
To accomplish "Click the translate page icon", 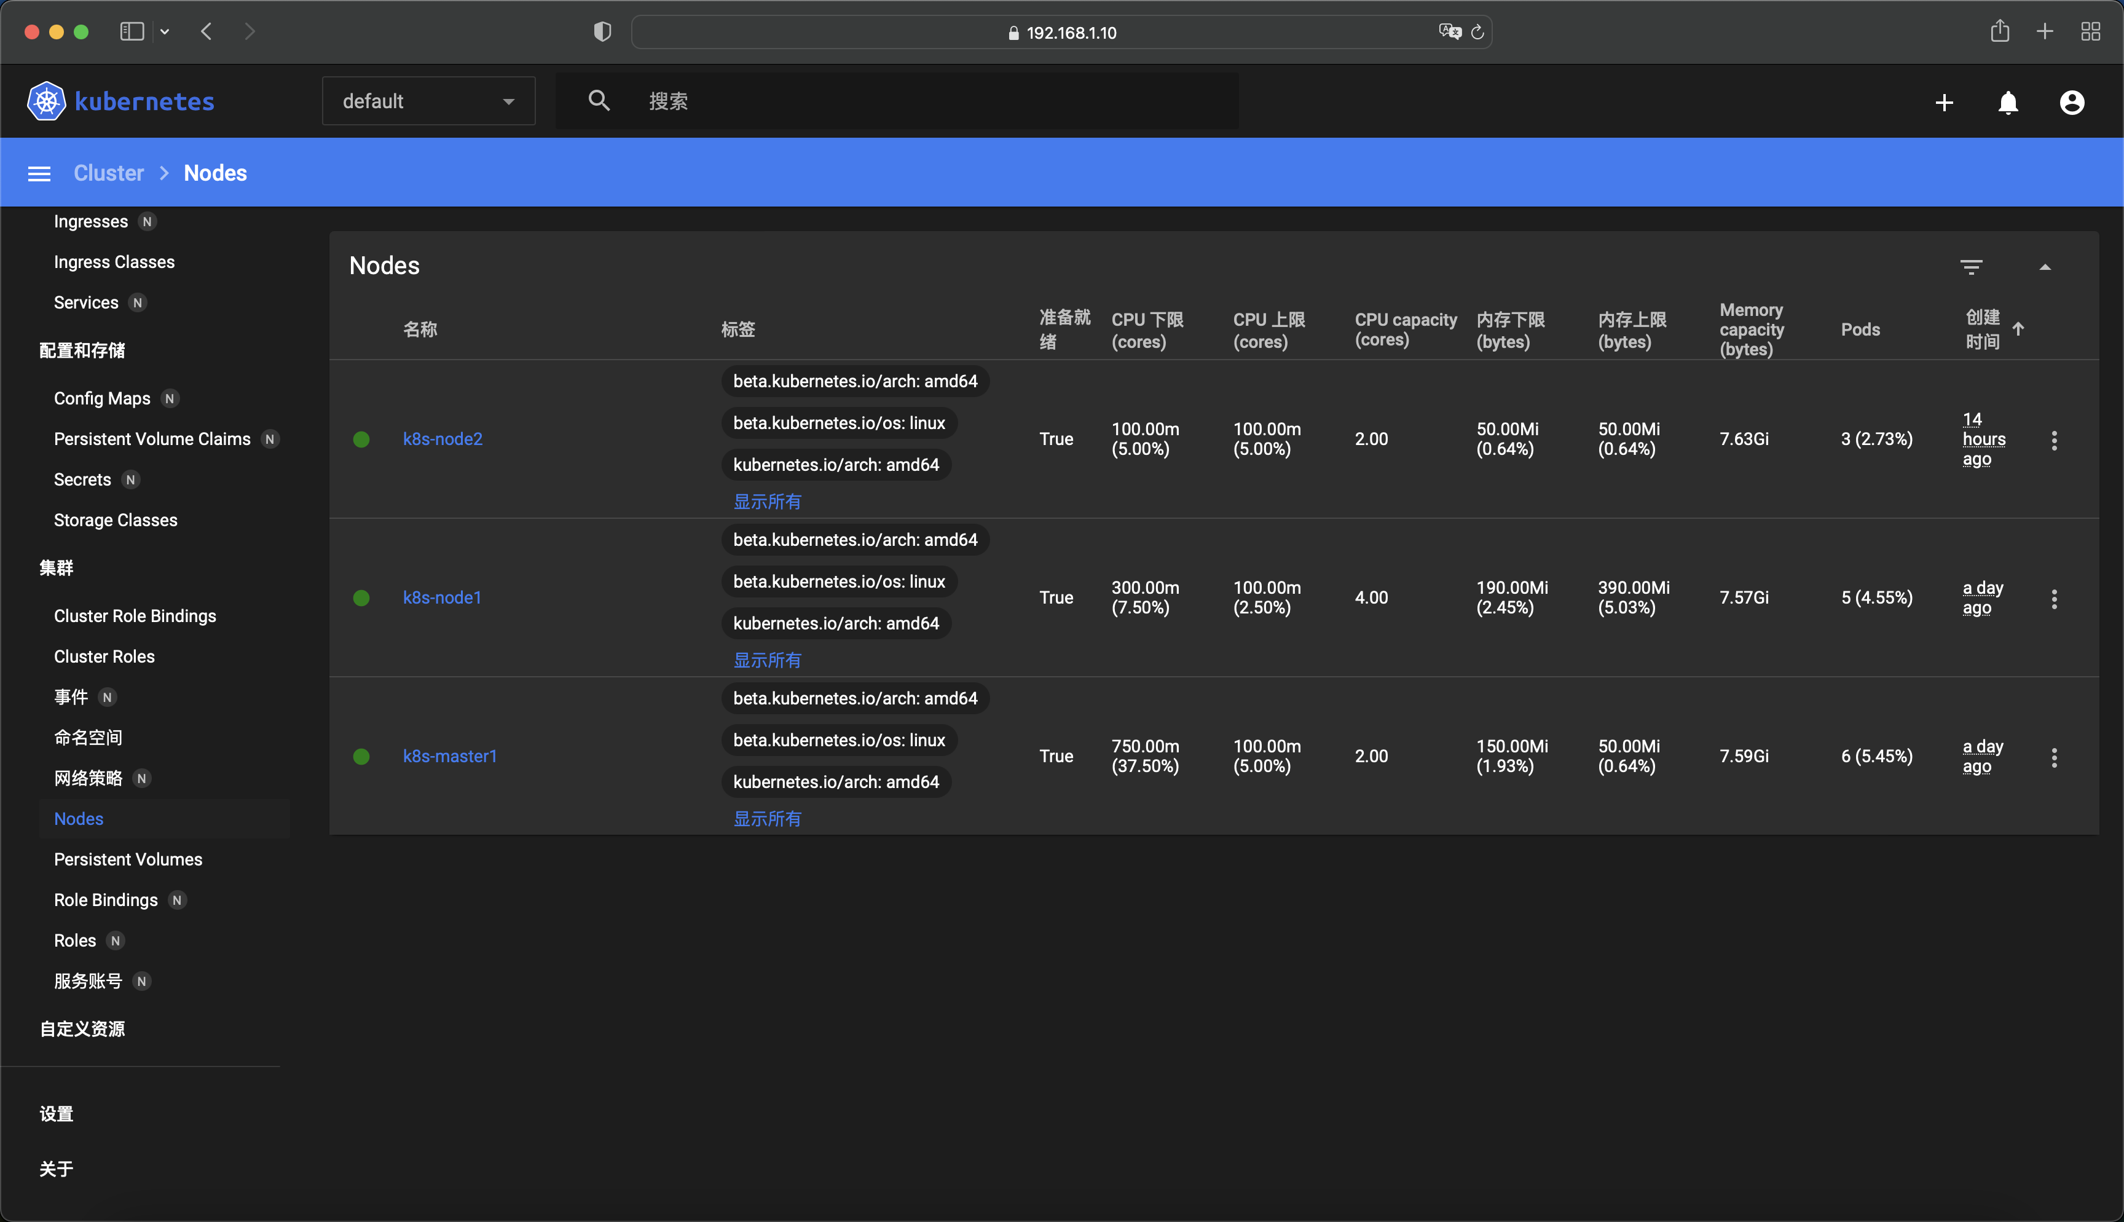I will click(1450, 32).
